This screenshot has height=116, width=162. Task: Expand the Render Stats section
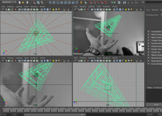point(154,49)
